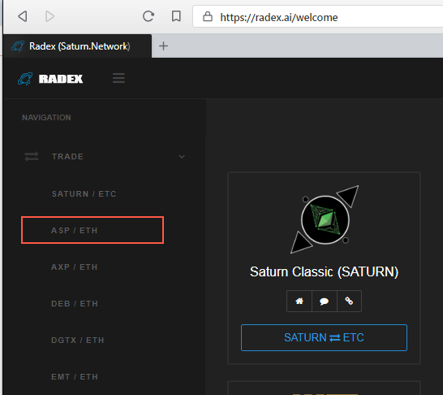443x395 pixels.
Task: Open a new browser tab with the plus
Action: [163, 46]
